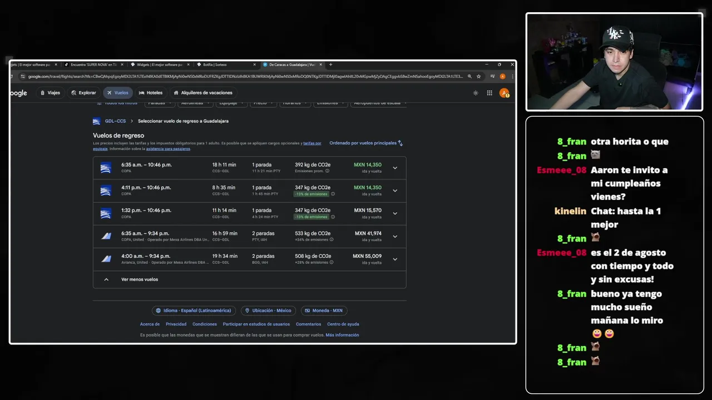Close the BotRix | Sorteos tab
The width and height of the screenshot is (712, 400).
click(x=255, y=64)
